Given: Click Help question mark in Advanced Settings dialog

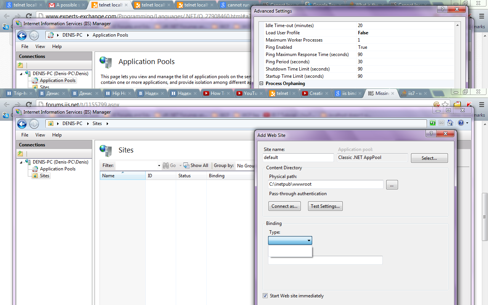Looking at the screenshot, I should coord(442,9).
